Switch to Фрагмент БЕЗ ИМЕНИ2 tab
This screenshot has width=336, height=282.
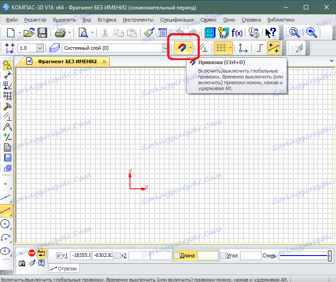tap(67, 61)
